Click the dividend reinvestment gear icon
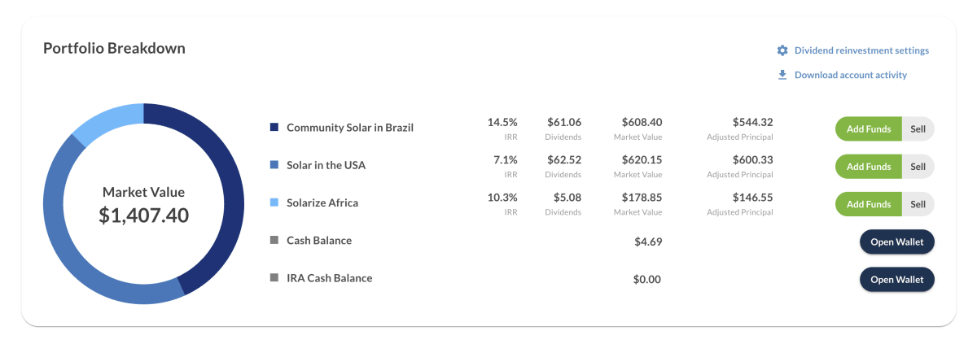This screenshot has width=977, height=344. click(782, 50)
